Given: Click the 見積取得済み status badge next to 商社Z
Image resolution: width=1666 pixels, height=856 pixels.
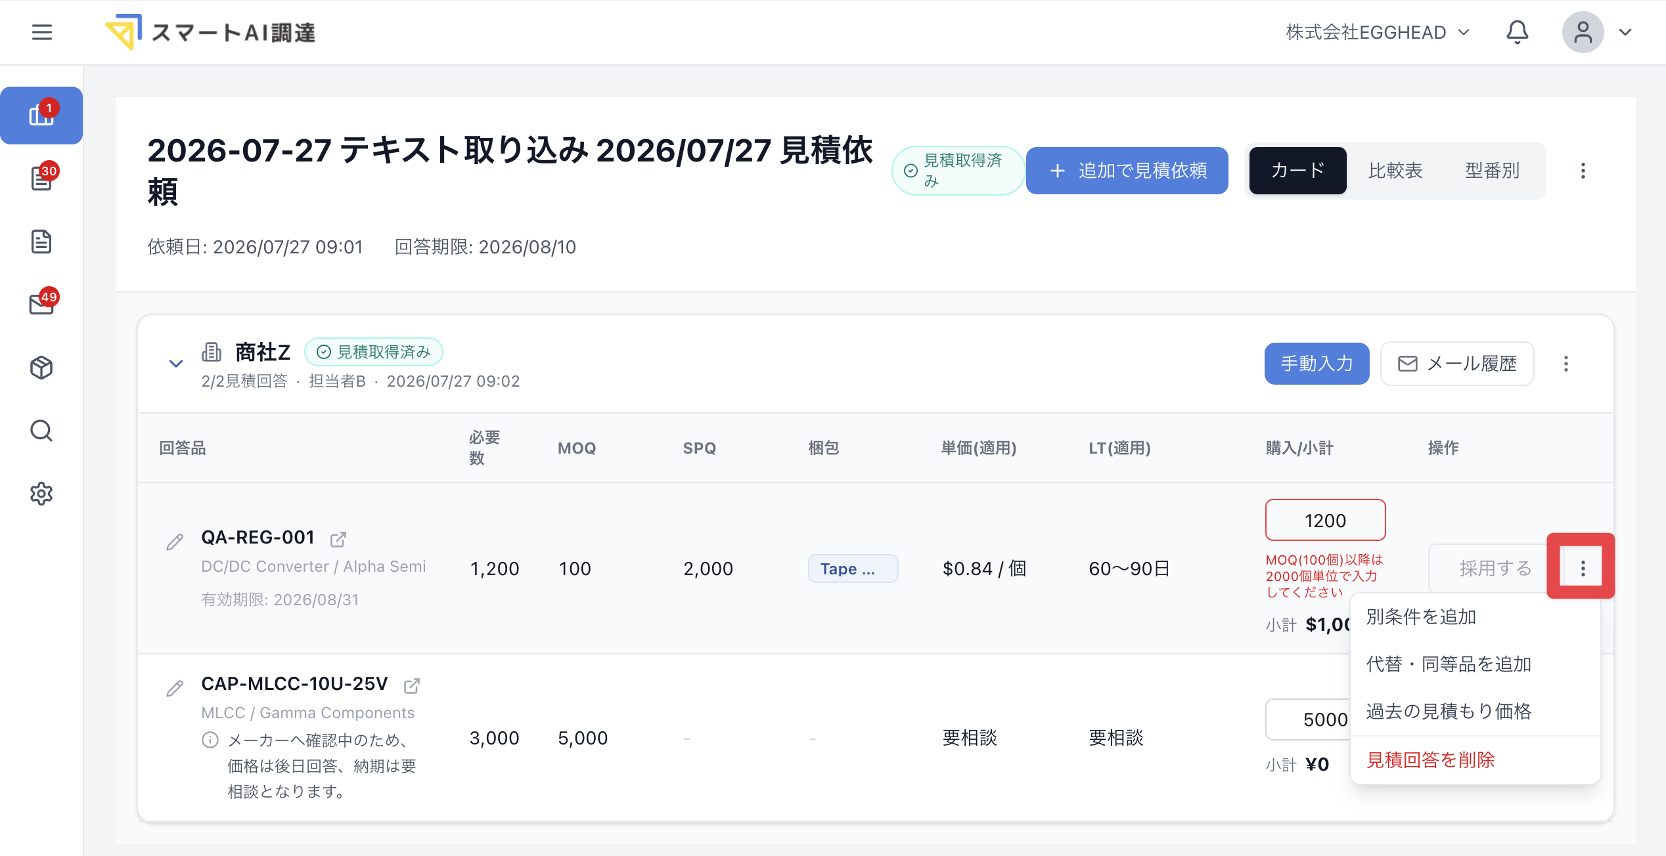Looking at the screenshot, I should [374, 352].
